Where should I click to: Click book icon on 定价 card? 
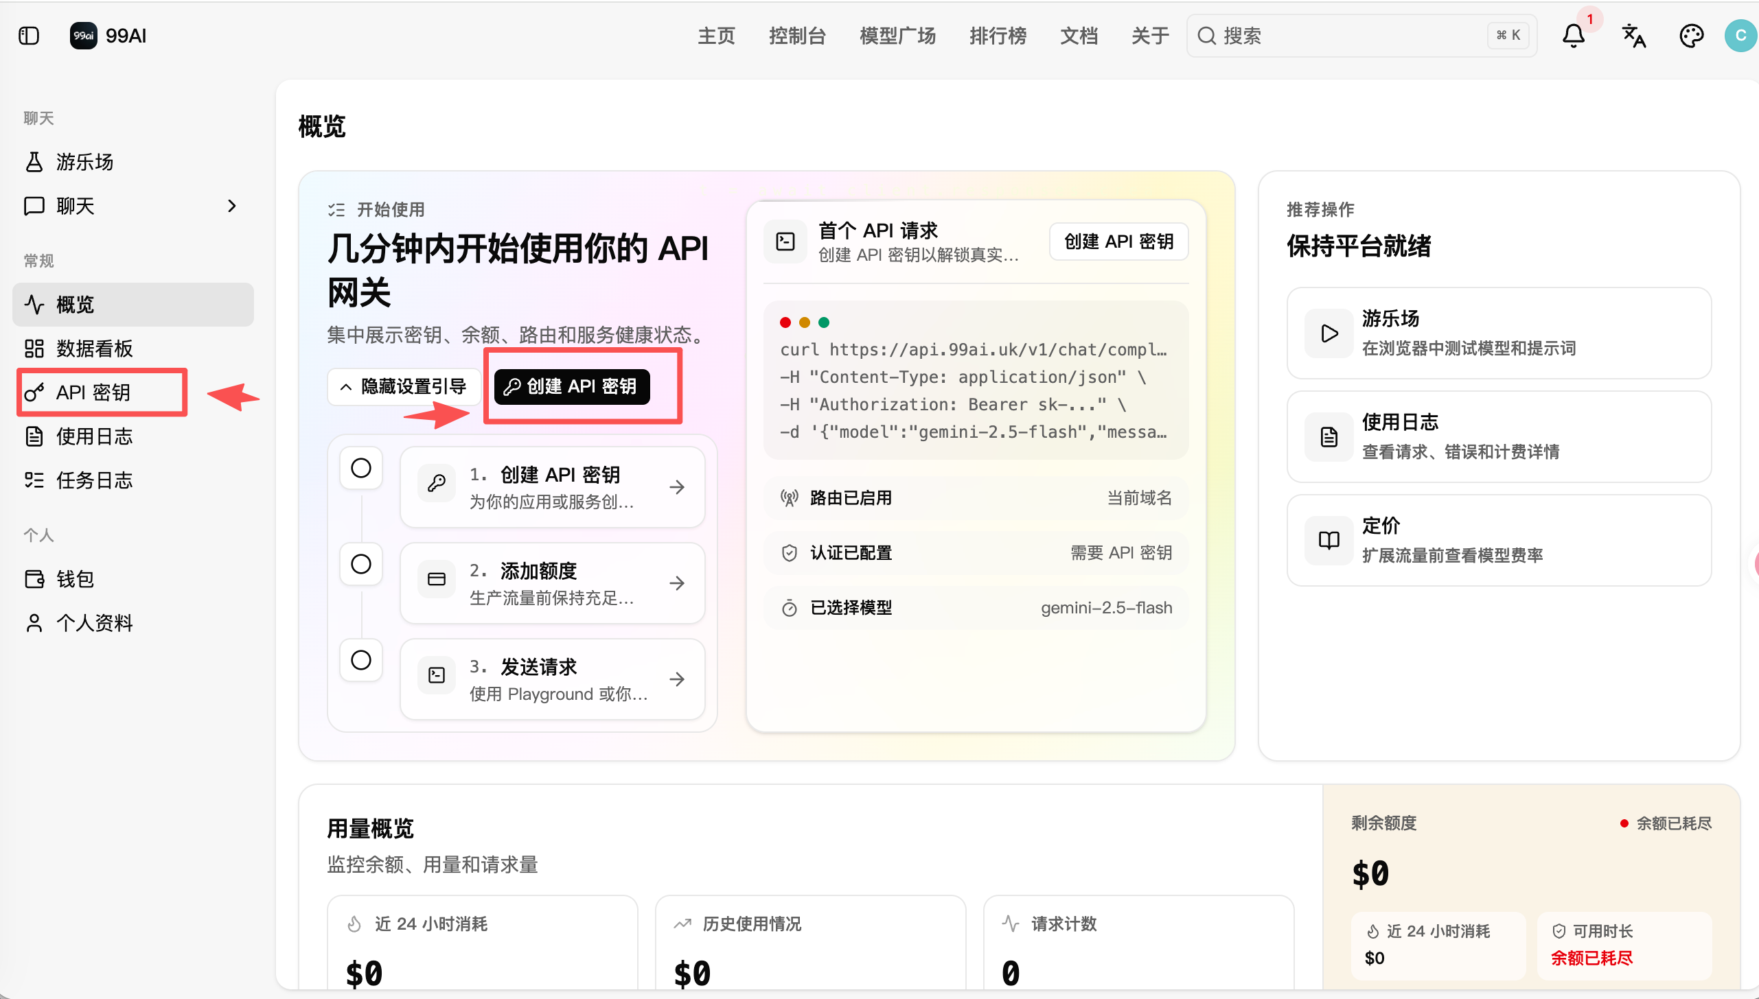1329,541
